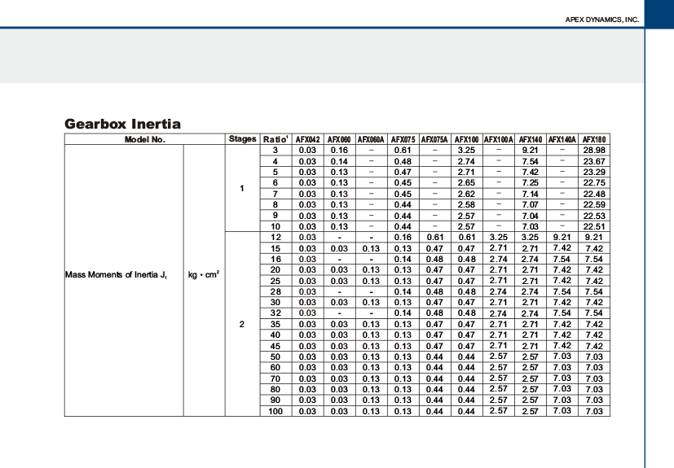Viewport: 674px width, 468px height.
Task: Click the Gearbox Inertia heading
Action: tap(122, 124)
